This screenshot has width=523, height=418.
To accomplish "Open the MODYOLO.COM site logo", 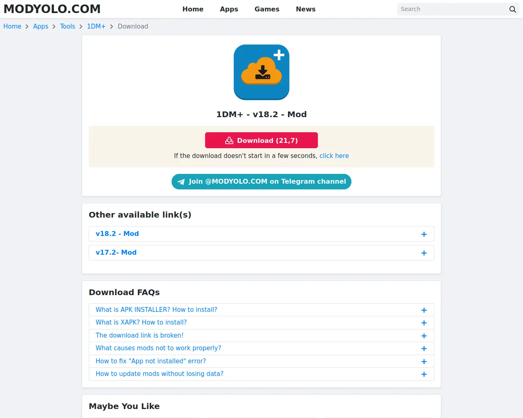I will 52,9.
